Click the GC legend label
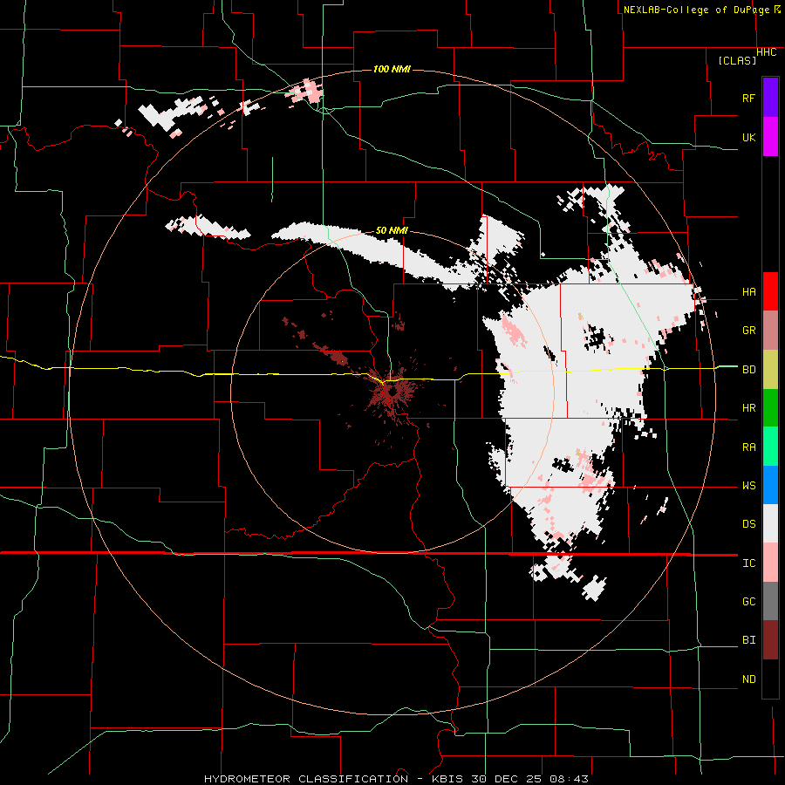Viewport: 785px width, 785px height. pyautogui.click(x=748, y=602)
